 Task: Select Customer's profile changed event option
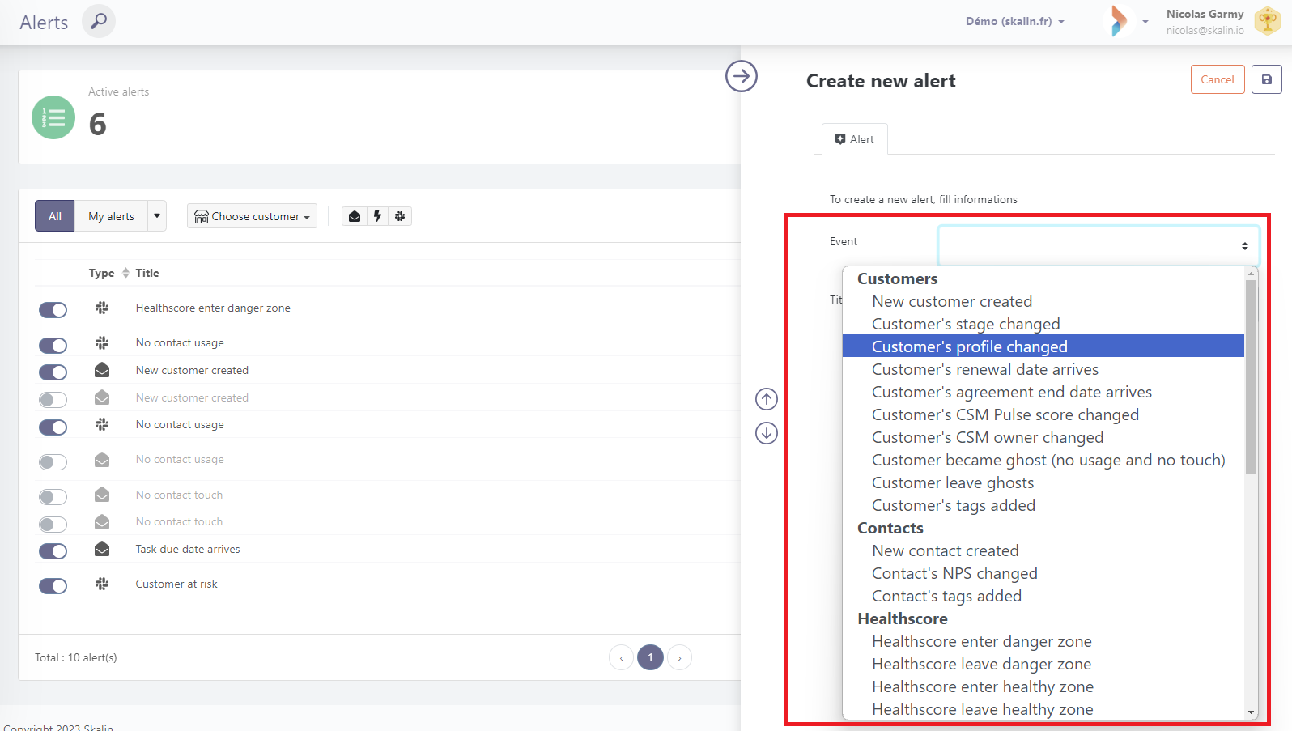[969, 346]
